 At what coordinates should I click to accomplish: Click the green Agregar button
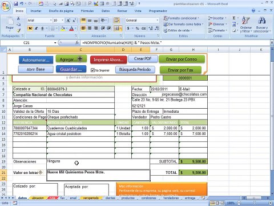71,59
